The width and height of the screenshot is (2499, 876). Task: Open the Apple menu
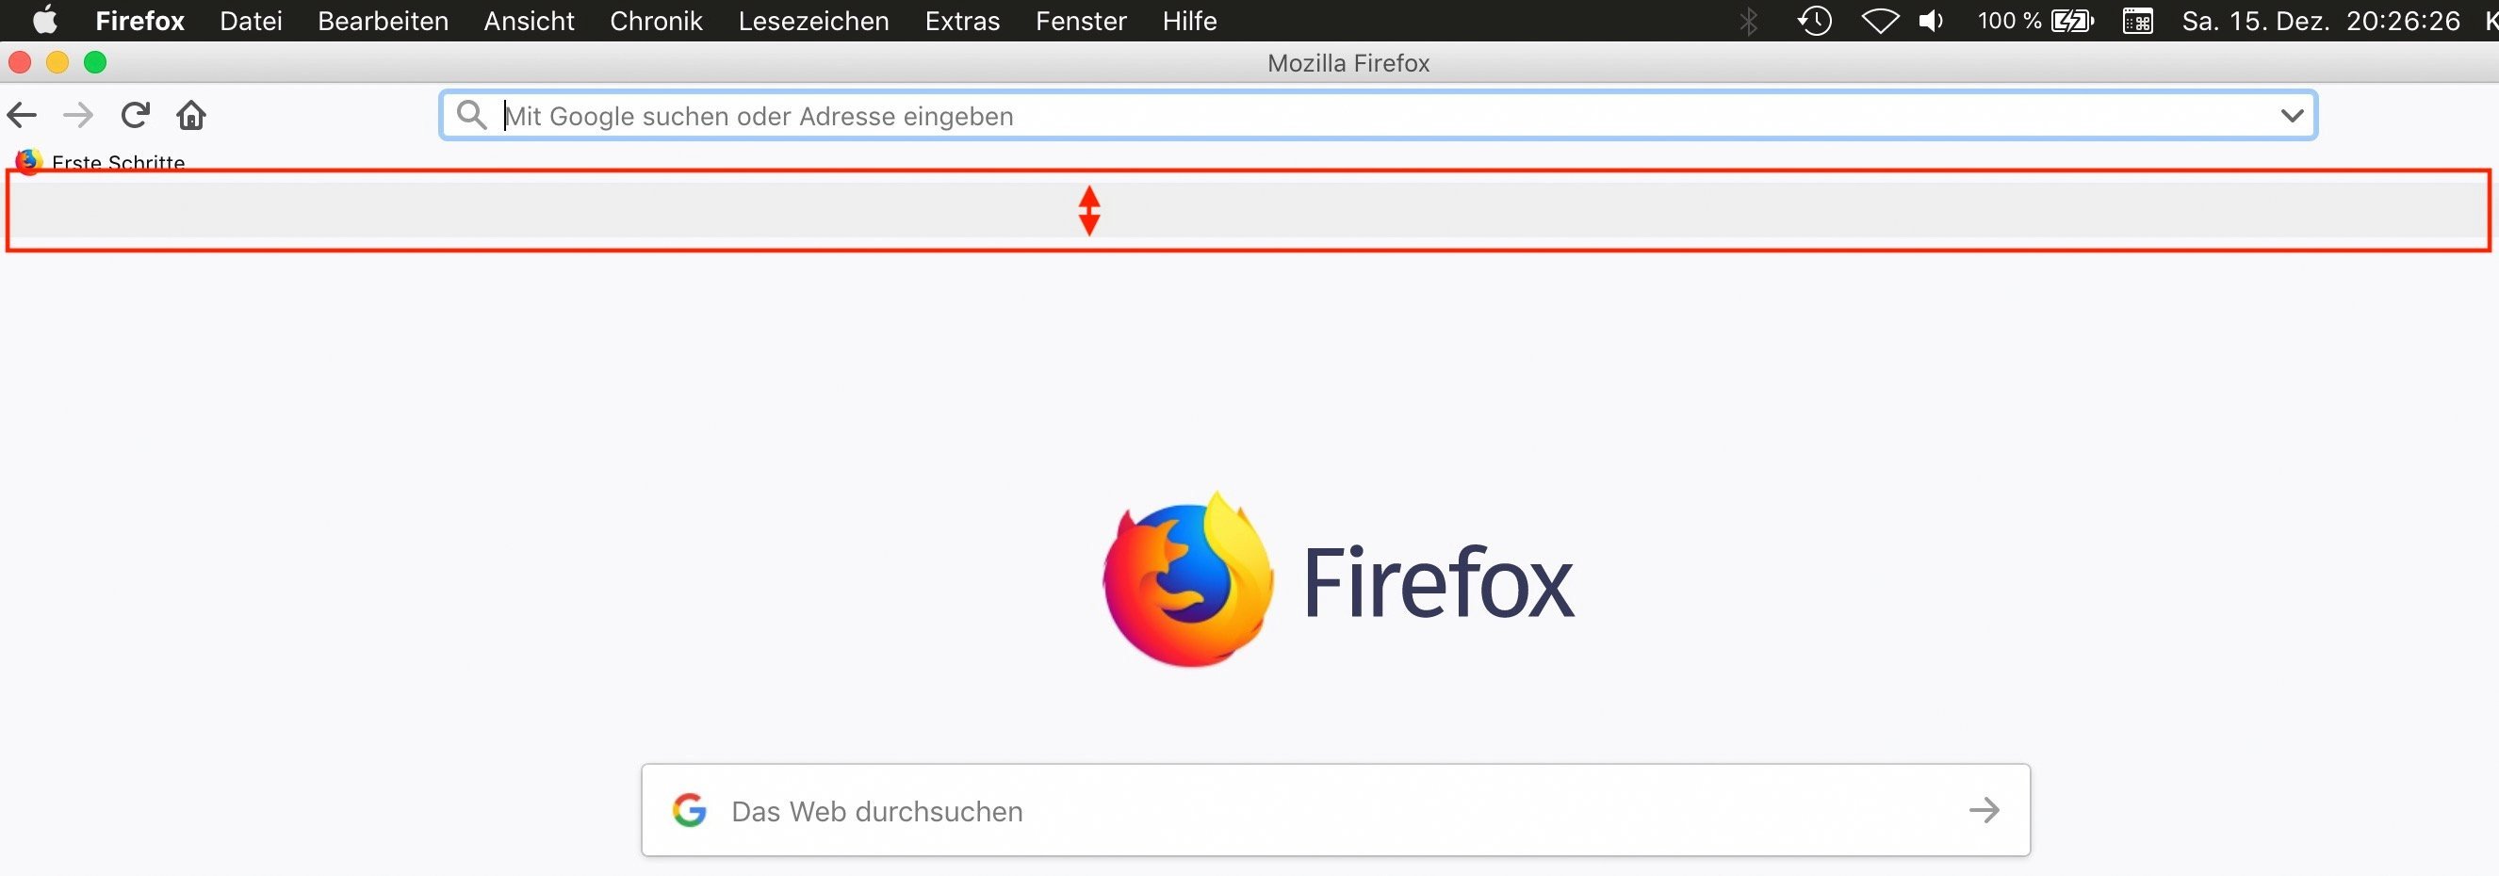pos(44,20)
